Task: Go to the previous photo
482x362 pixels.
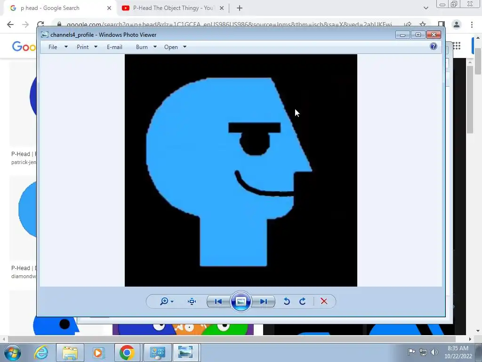Action: pyautogui.click(x=218, y=301)
